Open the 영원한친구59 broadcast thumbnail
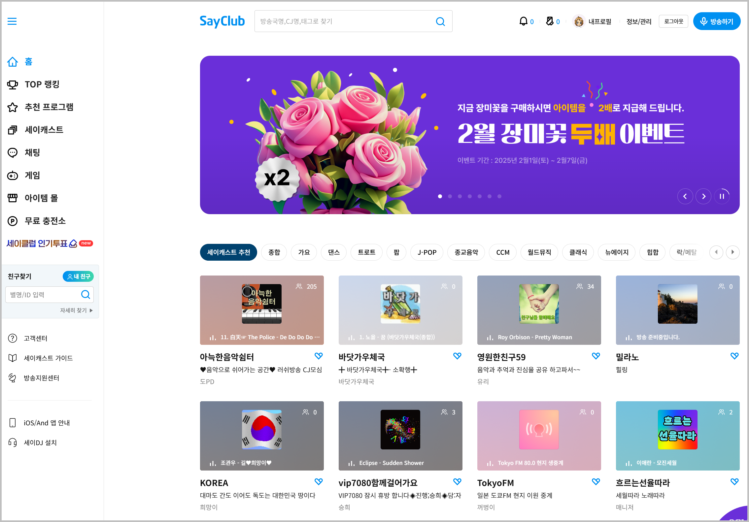Screen dimensions: 749x522 click(539, 310)
